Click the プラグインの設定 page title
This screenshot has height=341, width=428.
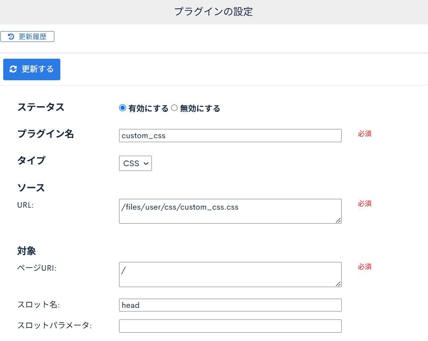coord(214,12)
